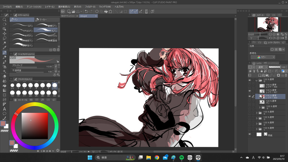Toggle the Lock layer icon
The width and height of the screenshot is (288, 162).
coord(262,71)
